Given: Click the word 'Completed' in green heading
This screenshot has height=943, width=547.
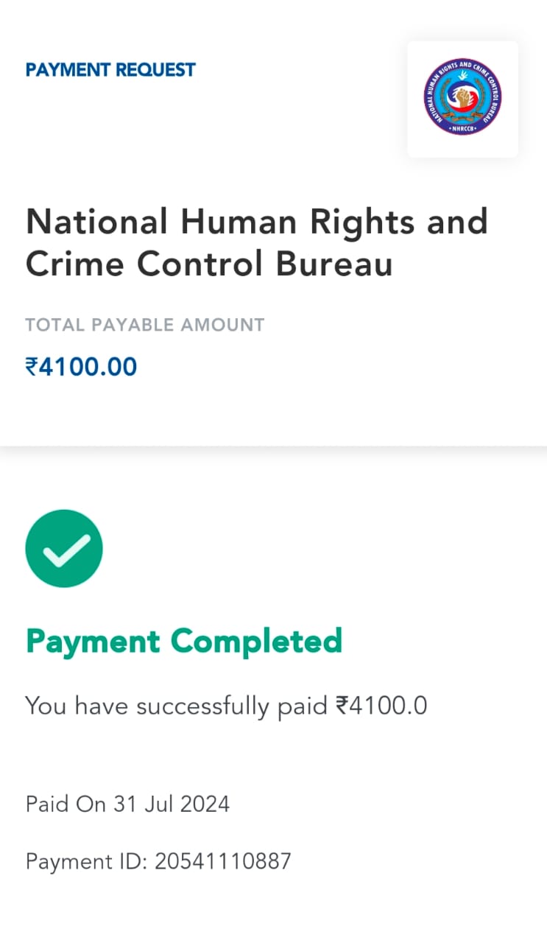Looking at the screenshot, I should tap(257, 641).
